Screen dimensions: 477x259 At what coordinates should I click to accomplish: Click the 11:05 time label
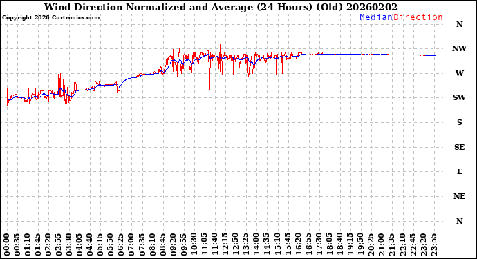coord(204,245)
